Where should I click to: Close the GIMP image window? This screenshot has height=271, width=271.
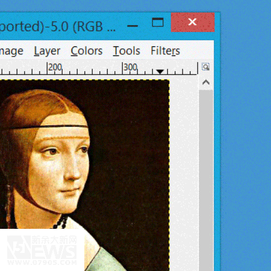click(193, 22)
